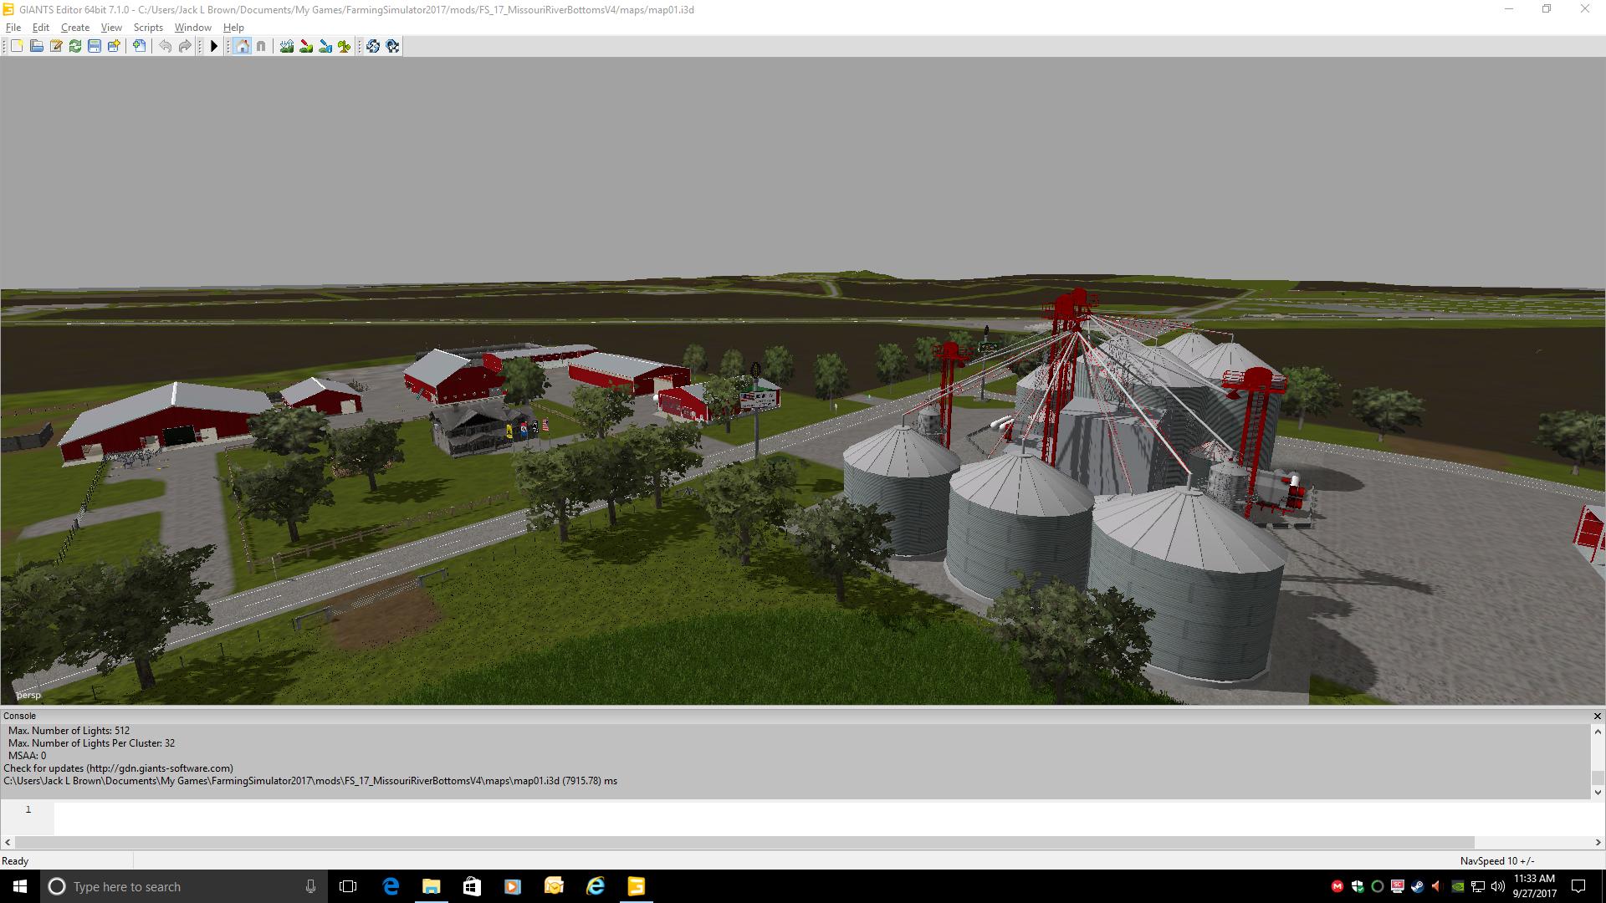Screen dimensions: 1606x903
Task: Open File Explorer from taskbar
Action: (431, 886)
